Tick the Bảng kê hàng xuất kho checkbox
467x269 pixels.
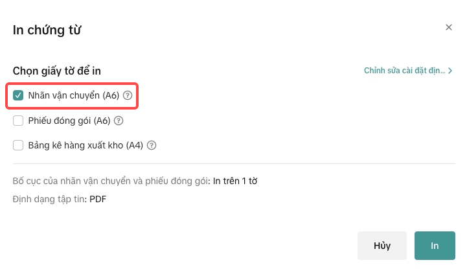pyautogui.click(x=18, y=145)
